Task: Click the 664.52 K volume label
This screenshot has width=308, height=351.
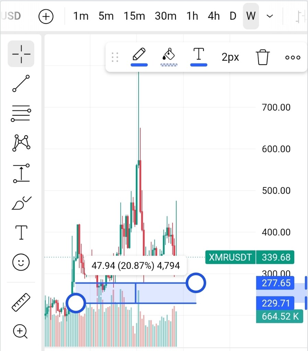Action: 280,316
